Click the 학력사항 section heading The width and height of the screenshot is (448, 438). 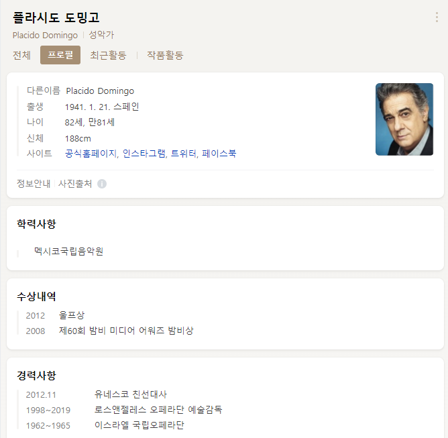coord(36,224)
